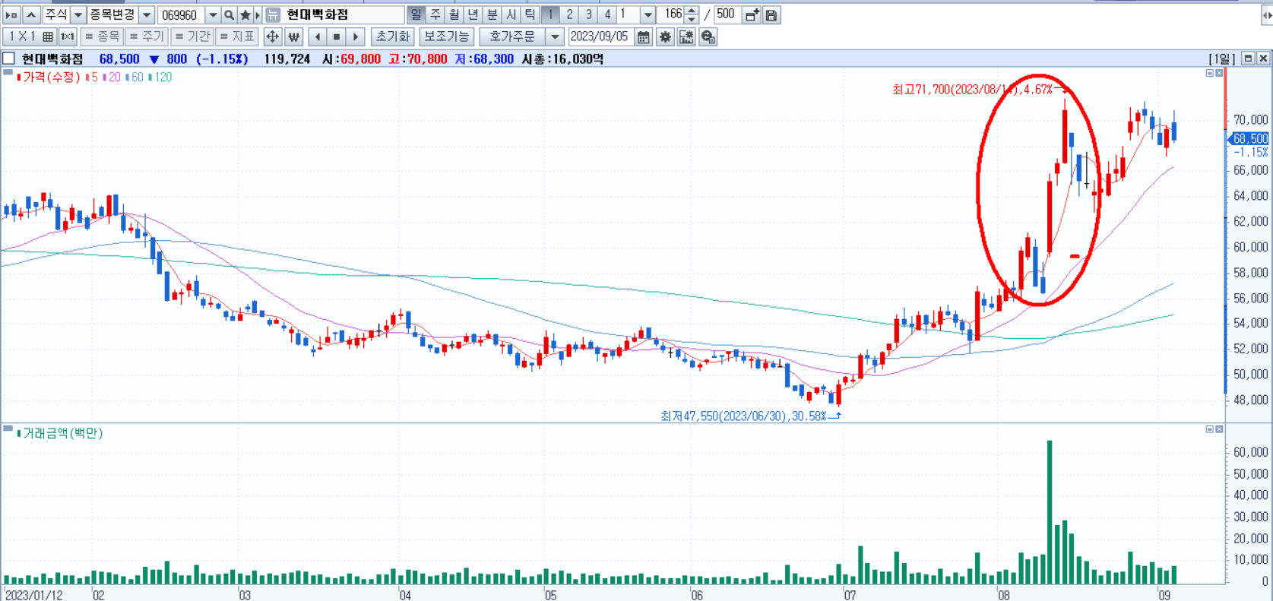This screenshot has height=601, width=1273.
Task: Open 주식 market type dropdown
Action: (x=78, y=14)
